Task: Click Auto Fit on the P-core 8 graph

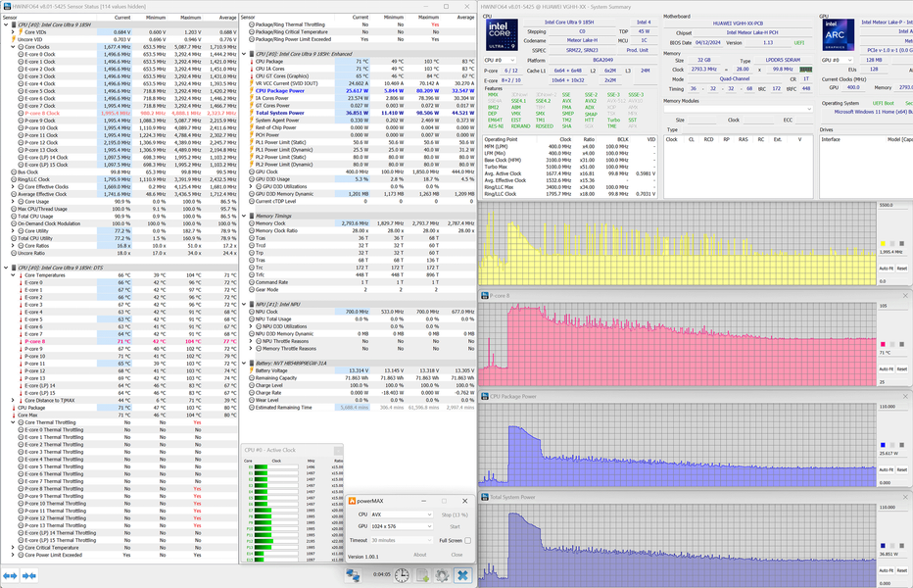Action: click(886, 368)
